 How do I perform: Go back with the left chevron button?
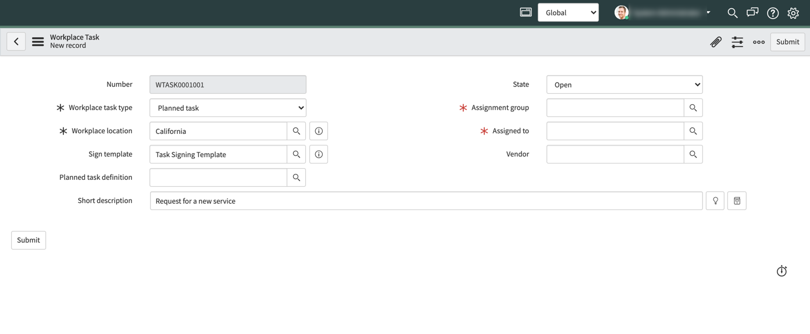[16, 42]
